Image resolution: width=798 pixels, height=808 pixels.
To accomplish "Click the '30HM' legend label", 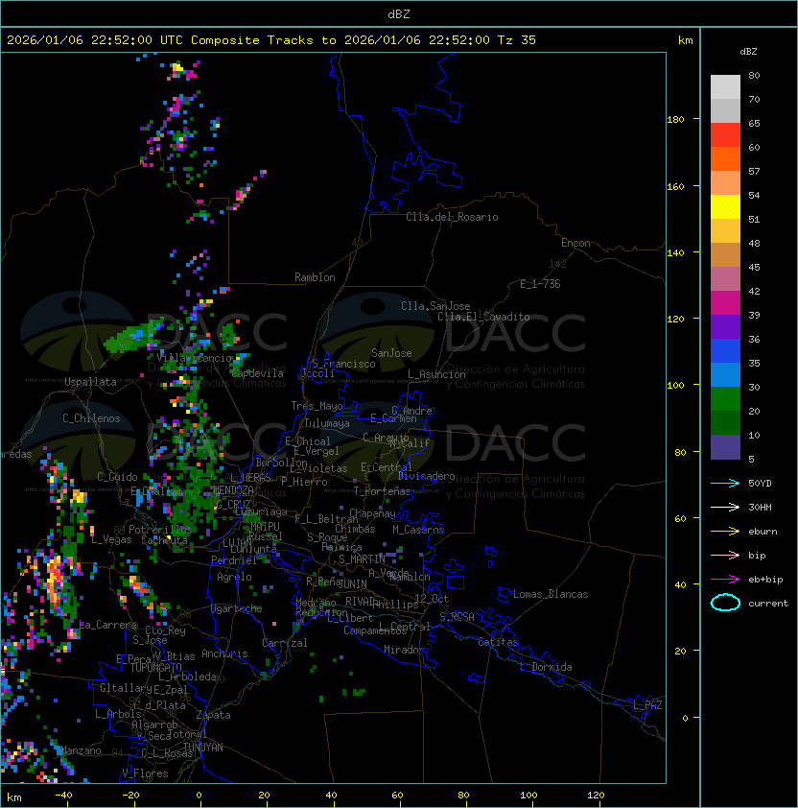I will (760, 507).
